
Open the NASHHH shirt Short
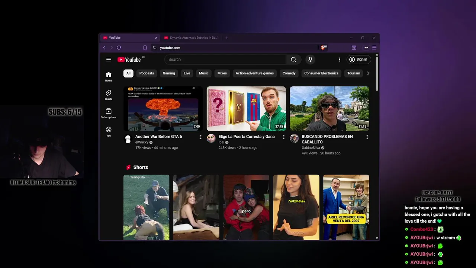point(296,207)
